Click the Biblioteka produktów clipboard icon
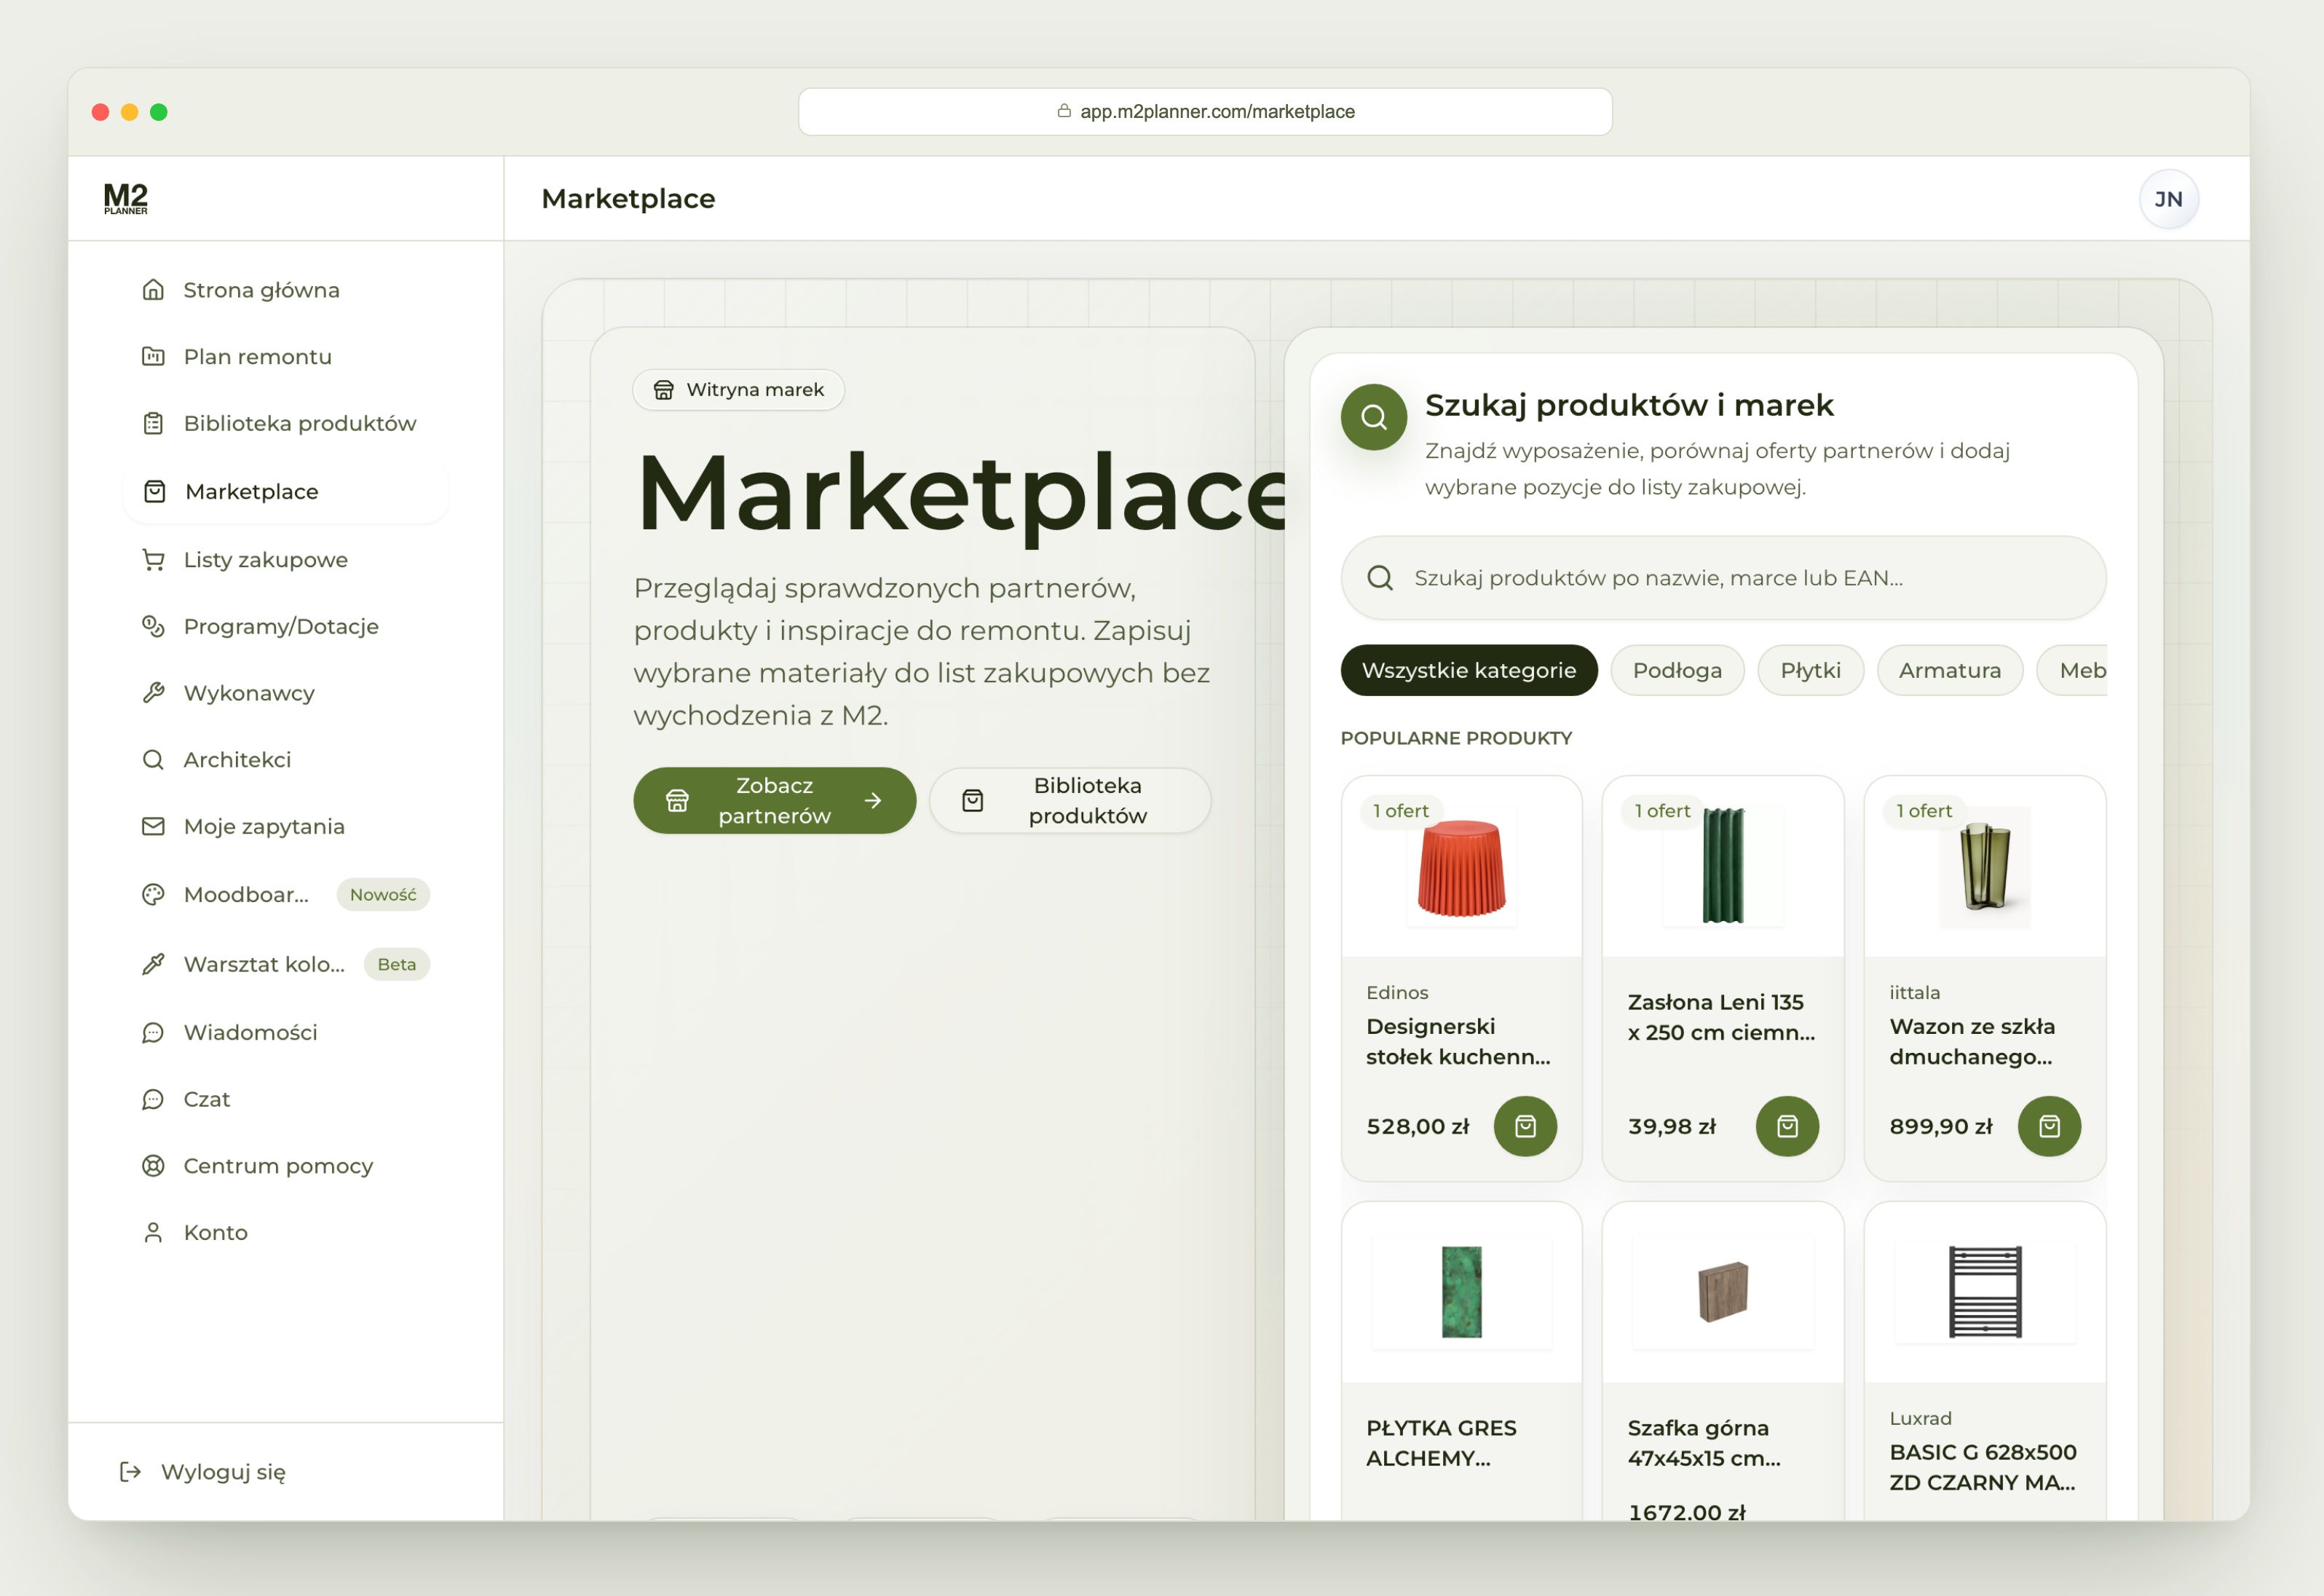The height and width of the screenshot is (1596, 2324). (153, 423)
